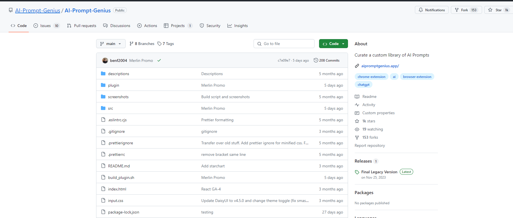View repository Activity
Screen dimensions: 513x218
coord(365,105)
